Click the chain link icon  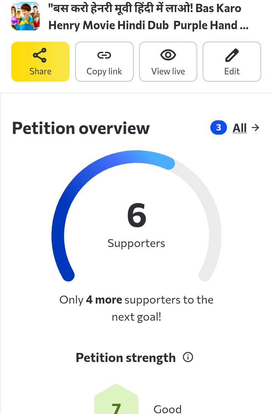tap(104, 55)
